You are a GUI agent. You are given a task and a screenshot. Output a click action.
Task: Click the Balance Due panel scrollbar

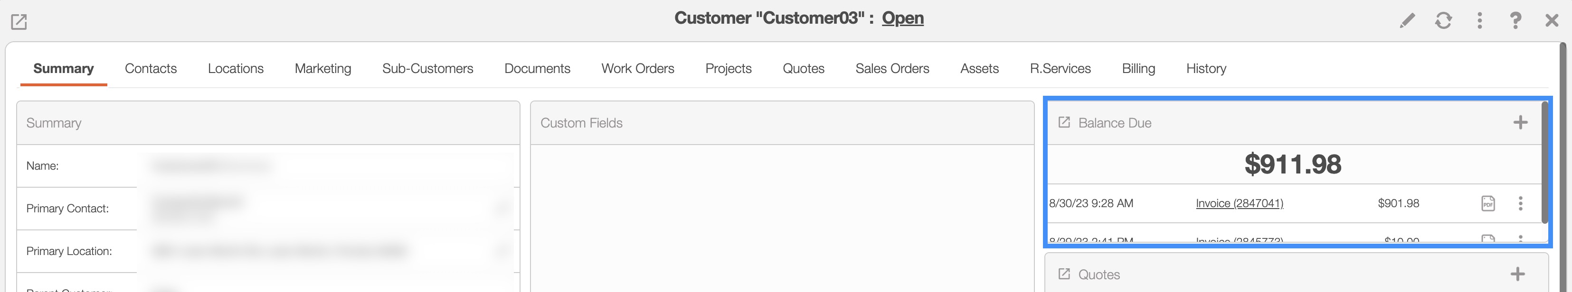point(1544,162)
